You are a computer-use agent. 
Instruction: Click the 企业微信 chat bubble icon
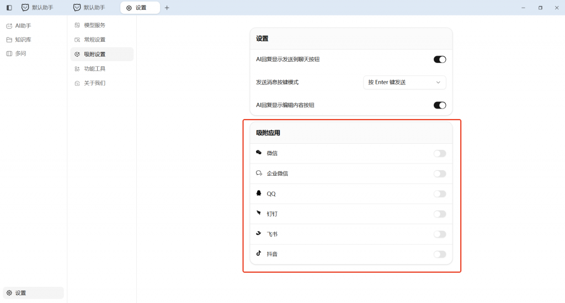(x=259, y=173)
